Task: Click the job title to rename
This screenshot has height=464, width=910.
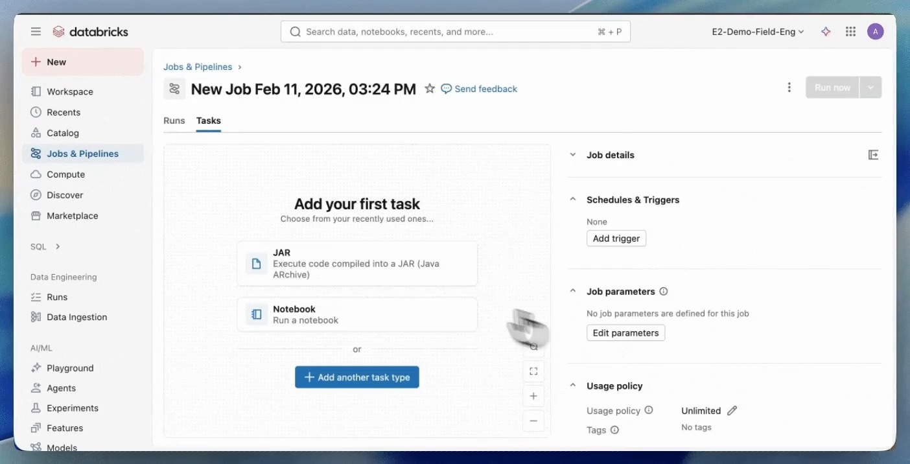Action: click(x=303, y=89)
